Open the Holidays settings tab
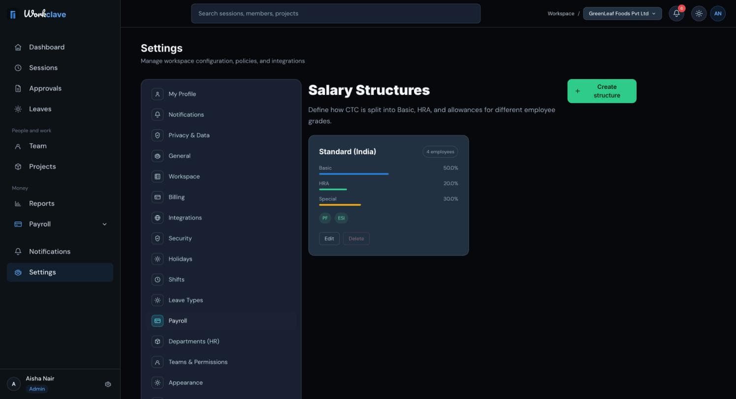 (x=221, y=259)
